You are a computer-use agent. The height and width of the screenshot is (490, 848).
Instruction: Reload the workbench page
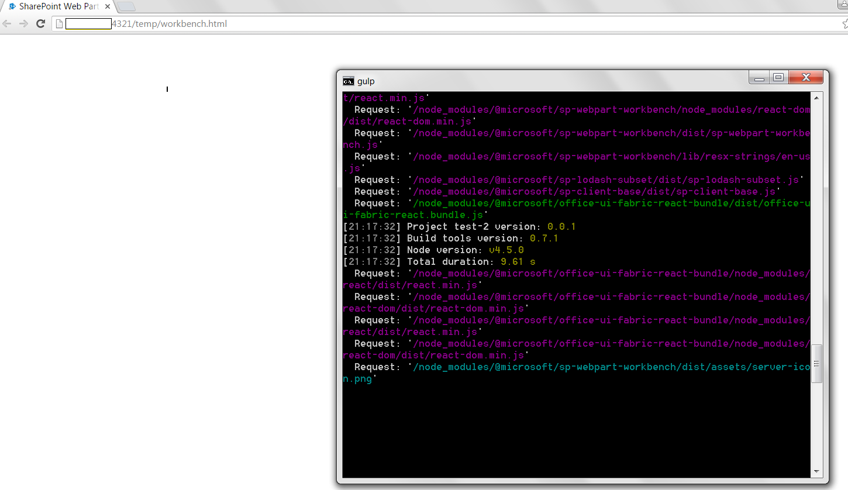(40, 24)
